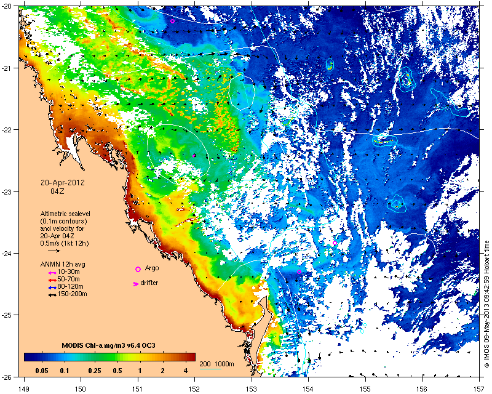This screenshot has height=394, width=492.
Task: Click the '04Z' time label under date
Action: coord(57,191)
